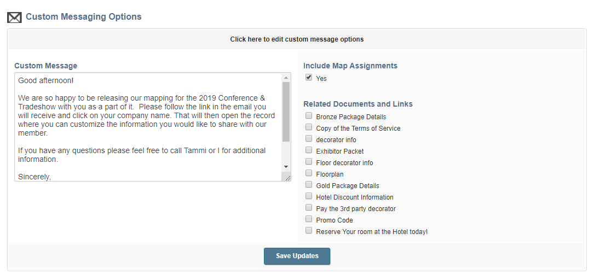Check Reserve Your room at the Hotel today
The height and width of the screenshot is (280, 594).
click(x=309, y=230)
